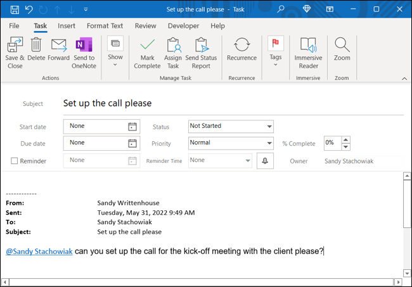Click the @Sandy Stachowiak mention link
The width and height of the screenshot is (412, 287).
[39, 252]
